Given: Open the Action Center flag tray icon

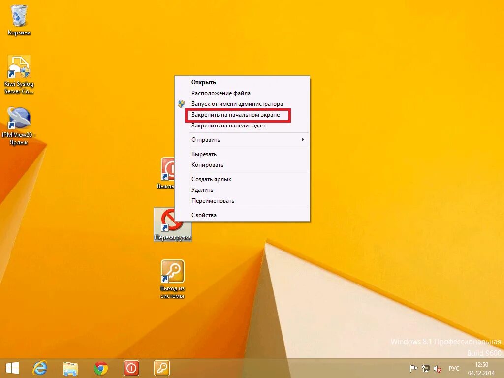Looking at the screenshot, I should [x=413, y=368].
